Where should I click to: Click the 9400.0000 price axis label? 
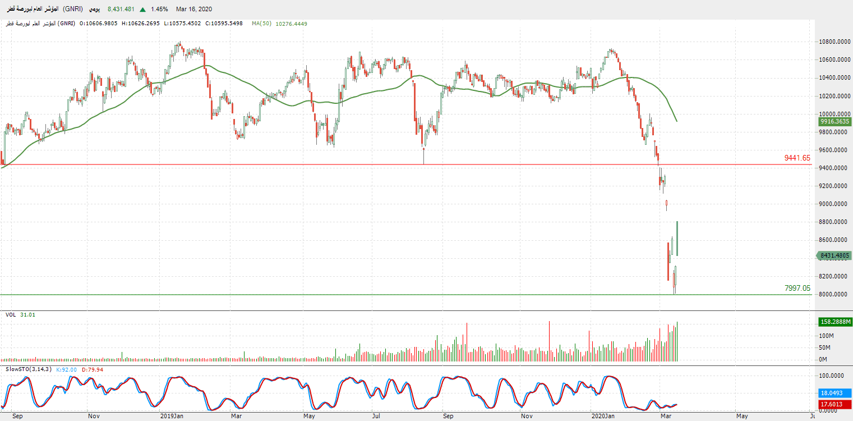click(x=834, y=168)
